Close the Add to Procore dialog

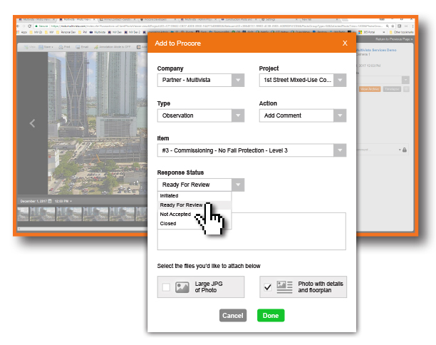(345, 43)
